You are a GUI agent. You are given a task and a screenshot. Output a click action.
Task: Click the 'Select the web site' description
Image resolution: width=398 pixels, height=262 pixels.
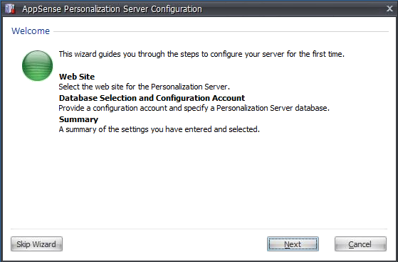point(144,87)
